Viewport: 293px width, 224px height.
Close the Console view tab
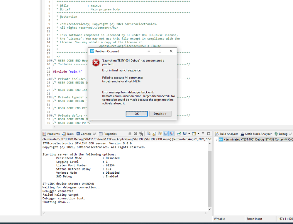[x=94, y=134]
